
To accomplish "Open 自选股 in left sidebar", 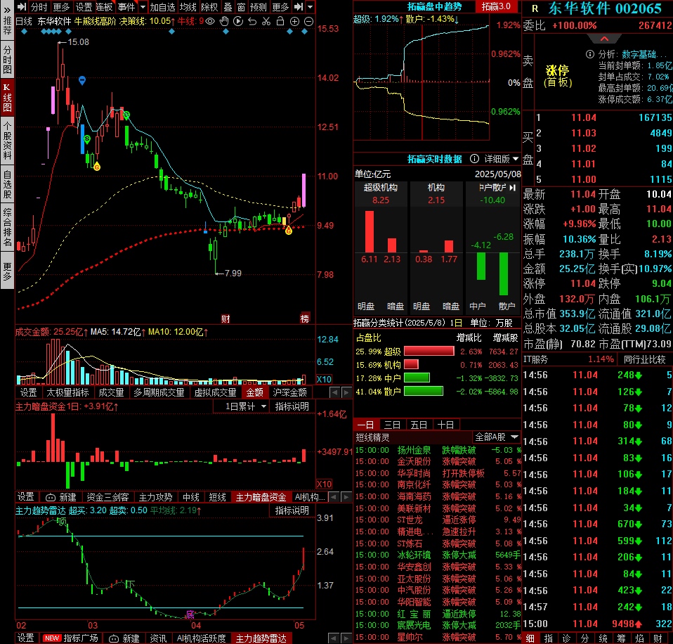I will click(x=7, y=184).
